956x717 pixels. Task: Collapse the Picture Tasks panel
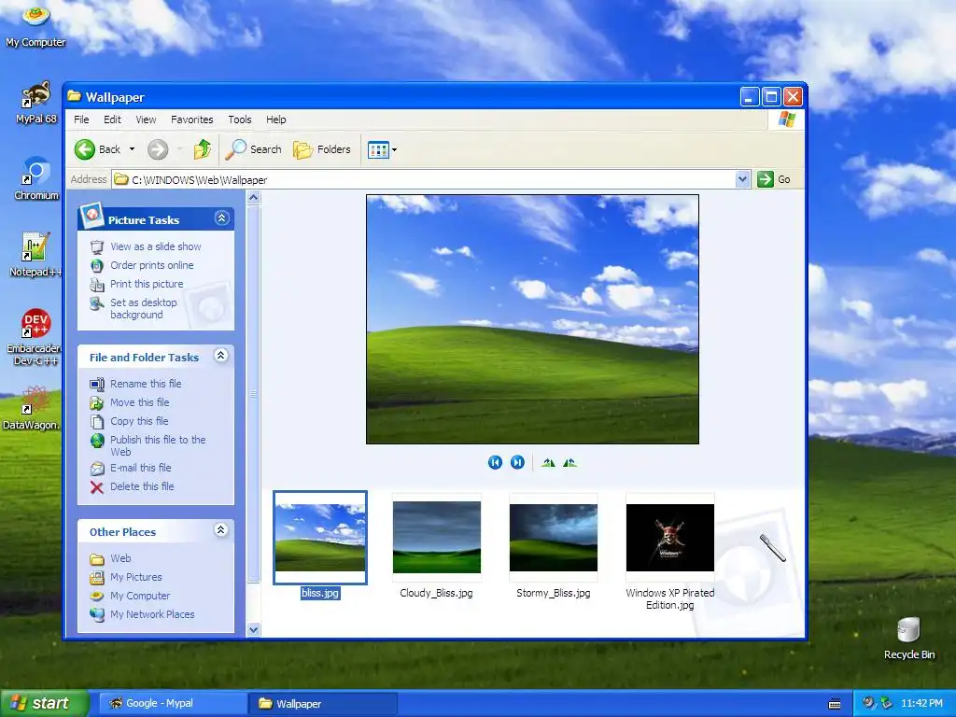(221, 218)
